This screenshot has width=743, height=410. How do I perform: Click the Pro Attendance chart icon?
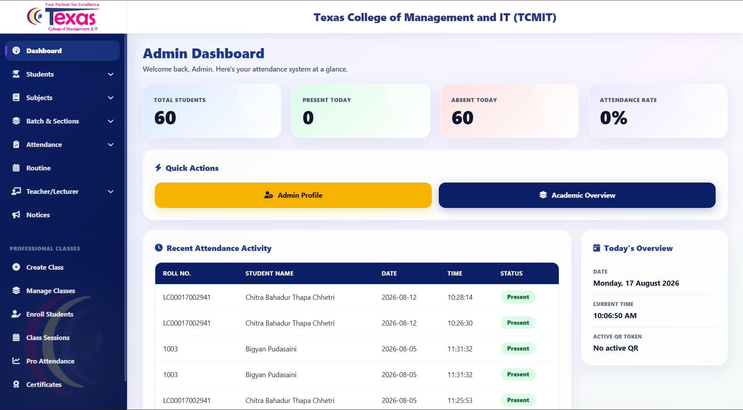click(x=16, y=361)
